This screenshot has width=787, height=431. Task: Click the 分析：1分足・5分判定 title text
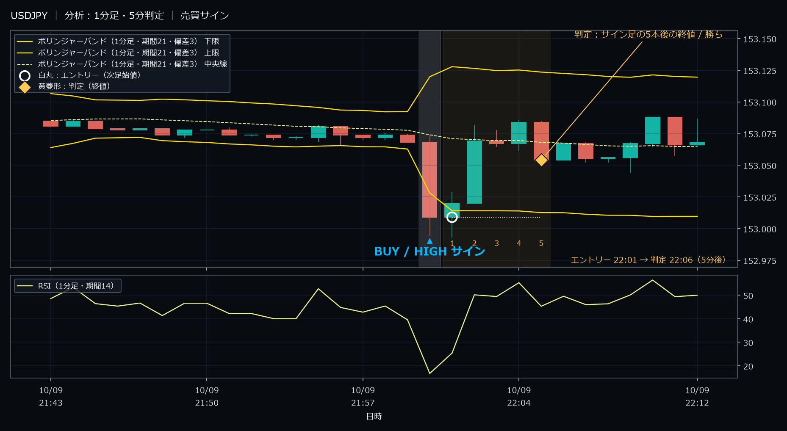114,16
